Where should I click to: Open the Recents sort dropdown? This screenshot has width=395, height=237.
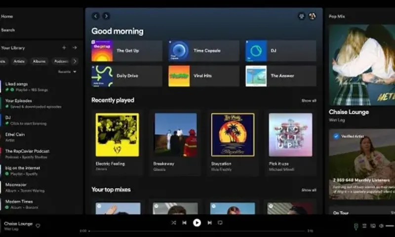pos(67,72)
